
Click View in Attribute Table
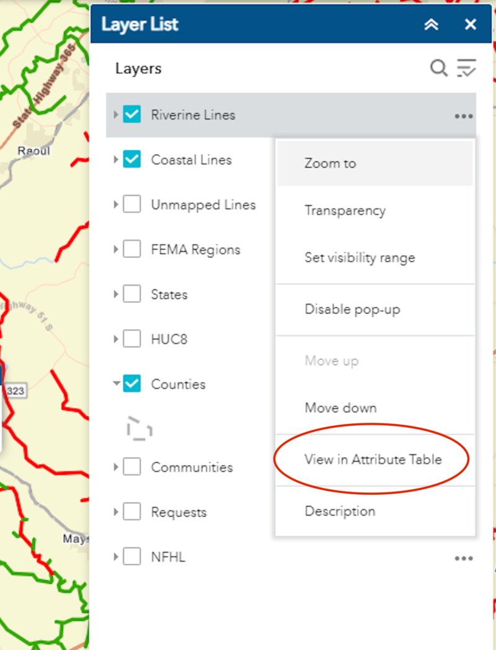pos(373,459)
